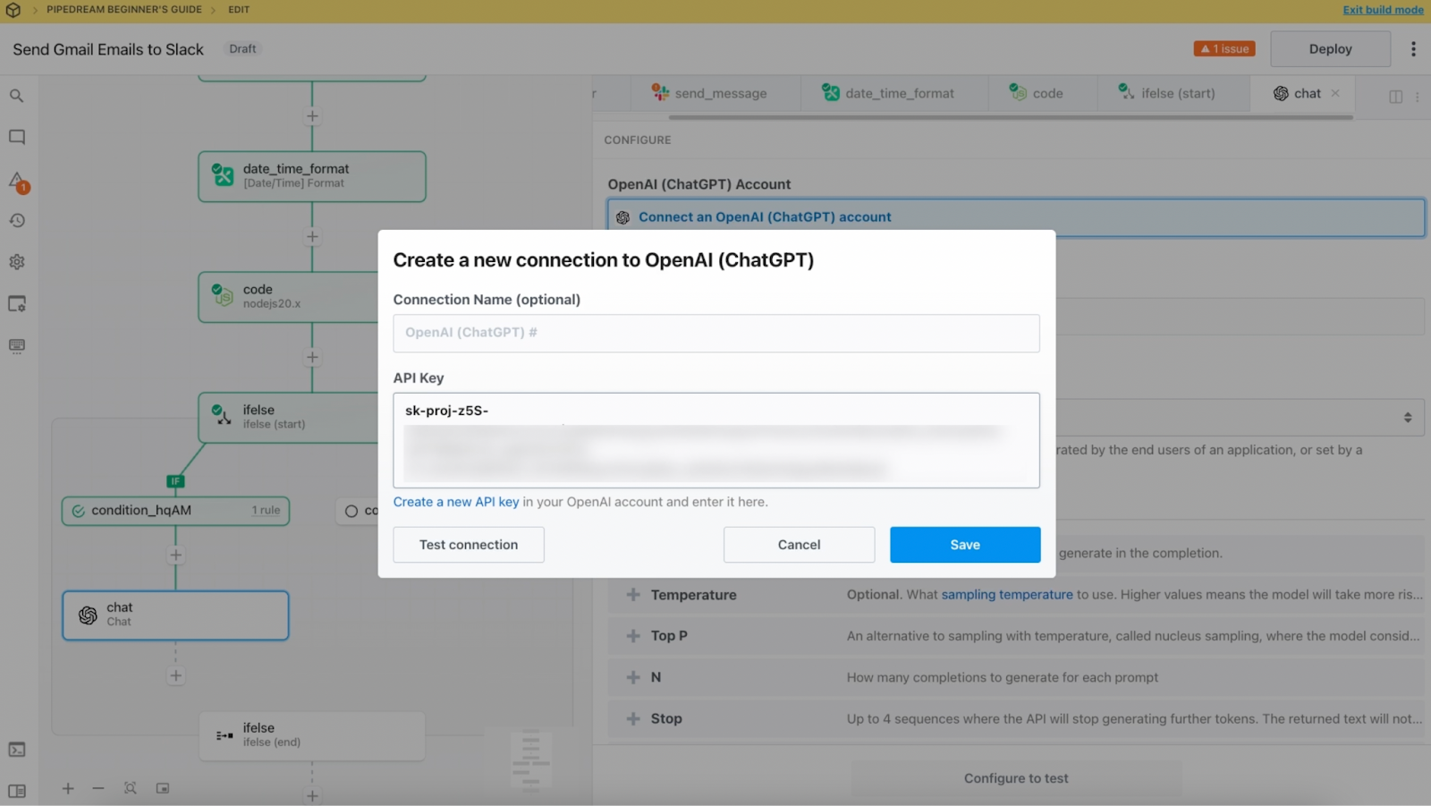Add step below date_time_format node
The height and width of the screenshot is (806, 1431).
coord(312,237)
